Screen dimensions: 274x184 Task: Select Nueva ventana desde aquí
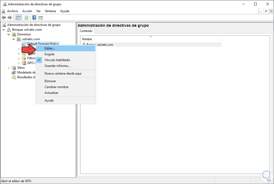[x=66, y=73]
